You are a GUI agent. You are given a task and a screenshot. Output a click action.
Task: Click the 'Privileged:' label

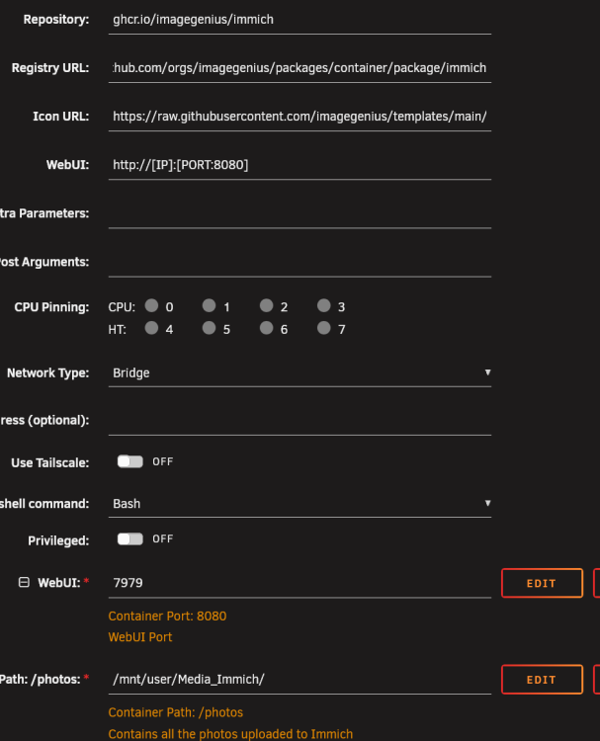(58, 540)
